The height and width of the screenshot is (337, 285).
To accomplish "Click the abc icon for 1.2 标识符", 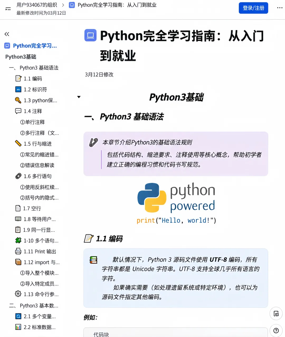I will point(18,89).
